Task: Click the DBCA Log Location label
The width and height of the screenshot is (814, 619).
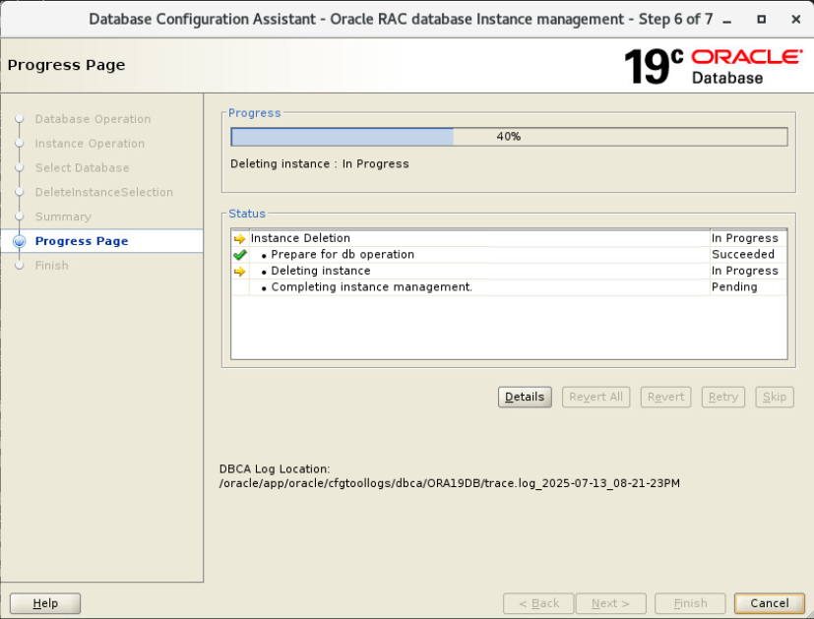Action: [x=275, y=469]
